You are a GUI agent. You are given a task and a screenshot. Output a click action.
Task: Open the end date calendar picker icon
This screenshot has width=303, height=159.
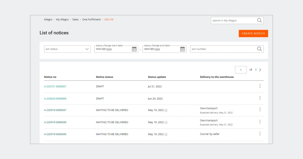[182, 49]
